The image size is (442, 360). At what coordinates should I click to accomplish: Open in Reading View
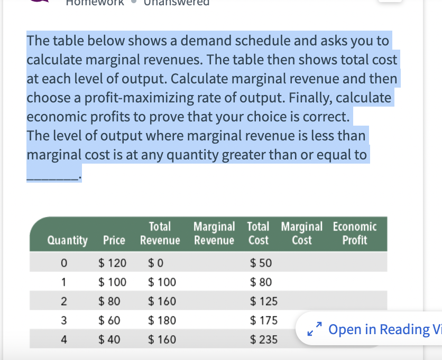point(375,329)
